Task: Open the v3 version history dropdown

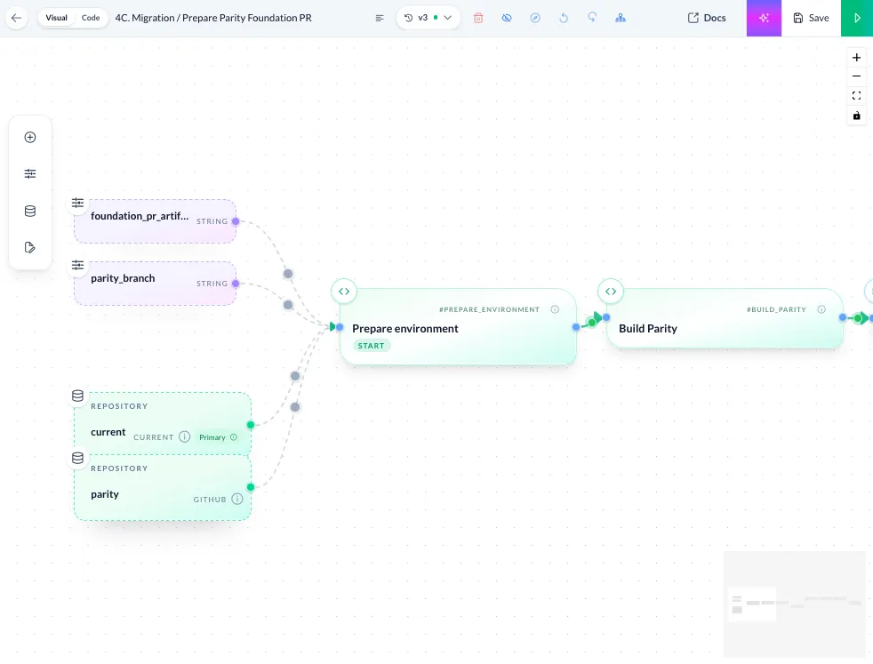Action: [428, 18]
